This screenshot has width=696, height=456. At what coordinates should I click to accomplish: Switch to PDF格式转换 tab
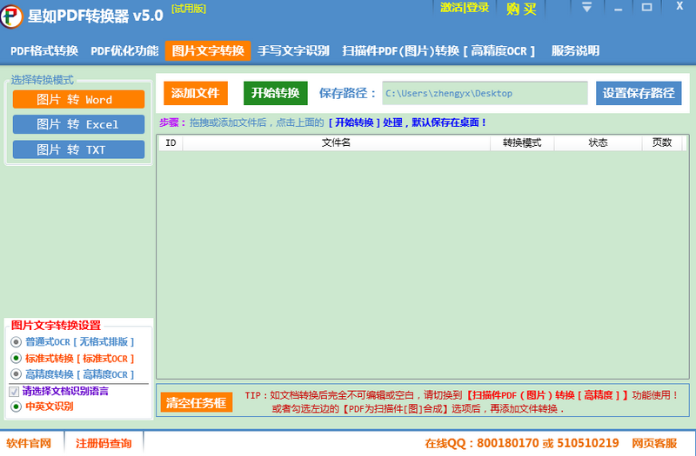[44, 51]
